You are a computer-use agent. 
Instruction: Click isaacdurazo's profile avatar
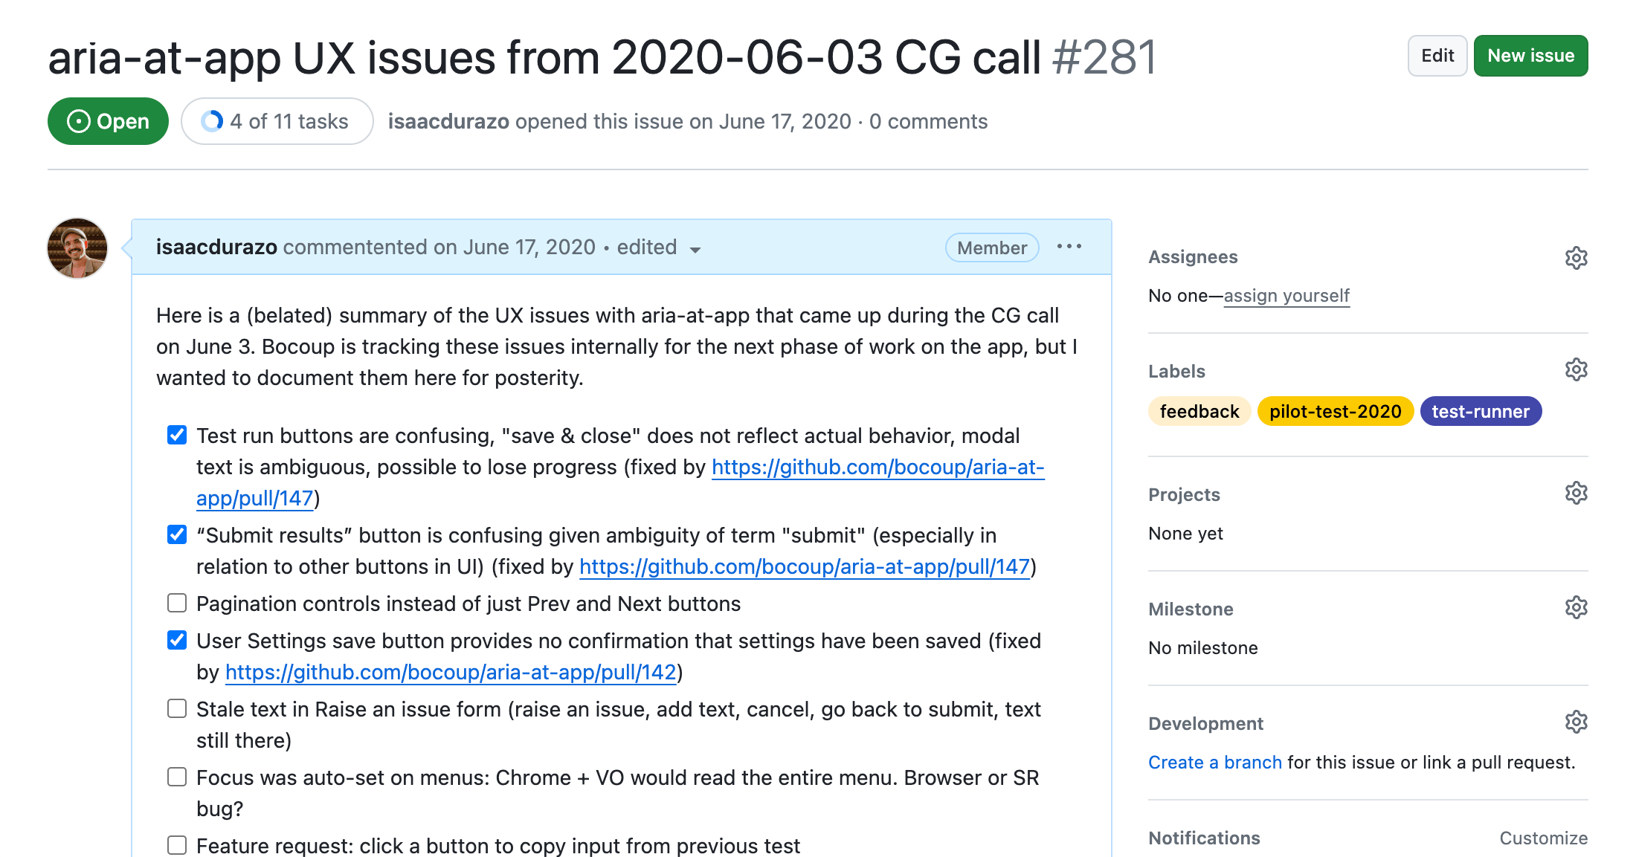coord(77,248)
